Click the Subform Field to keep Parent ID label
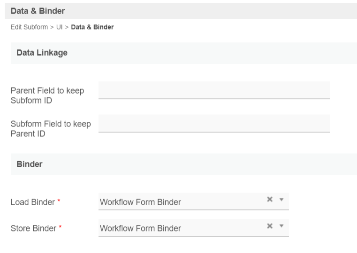 50,129
